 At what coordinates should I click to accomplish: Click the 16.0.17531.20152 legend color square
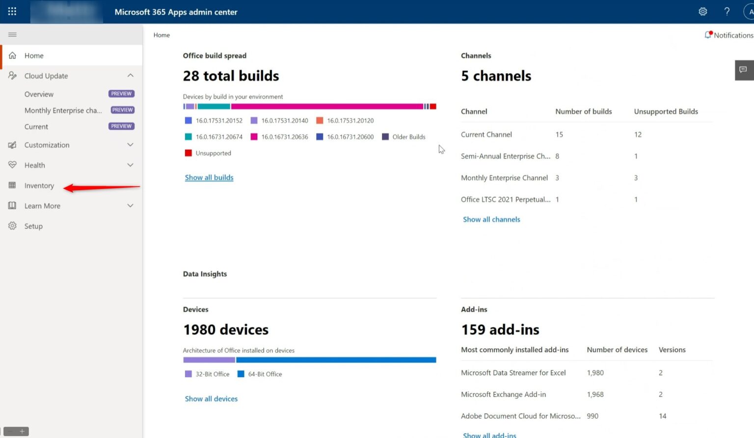[188, 120]
